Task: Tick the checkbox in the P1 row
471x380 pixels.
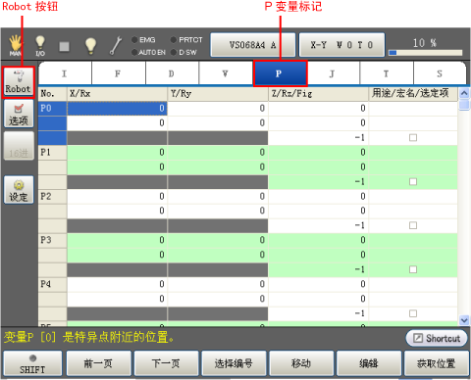Action: click(x=413, y=181)
